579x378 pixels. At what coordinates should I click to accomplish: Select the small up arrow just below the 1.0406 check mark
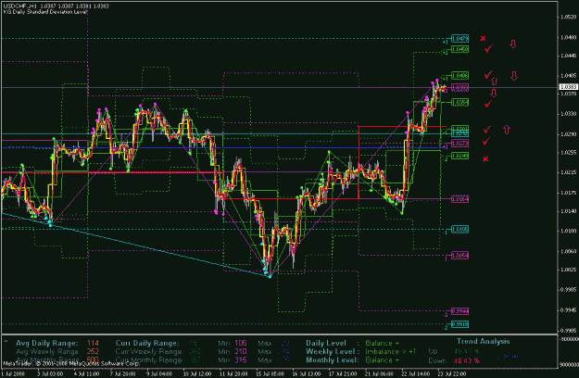(495, 82)
